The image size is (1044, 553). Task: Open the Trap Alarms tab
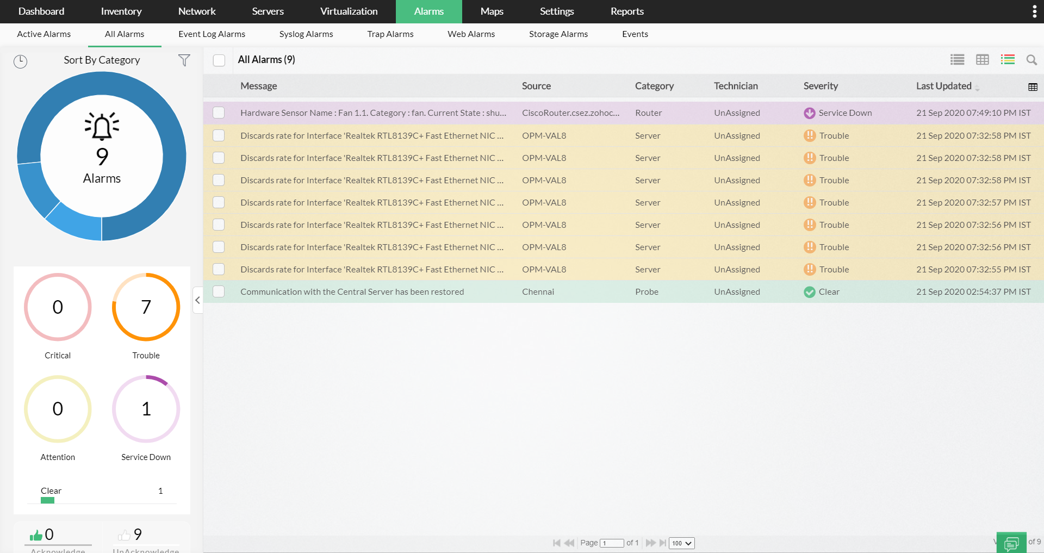click(390, 34)
